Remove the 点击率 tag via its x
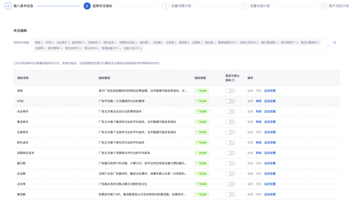Screen dimensions: 354x200 175,43
